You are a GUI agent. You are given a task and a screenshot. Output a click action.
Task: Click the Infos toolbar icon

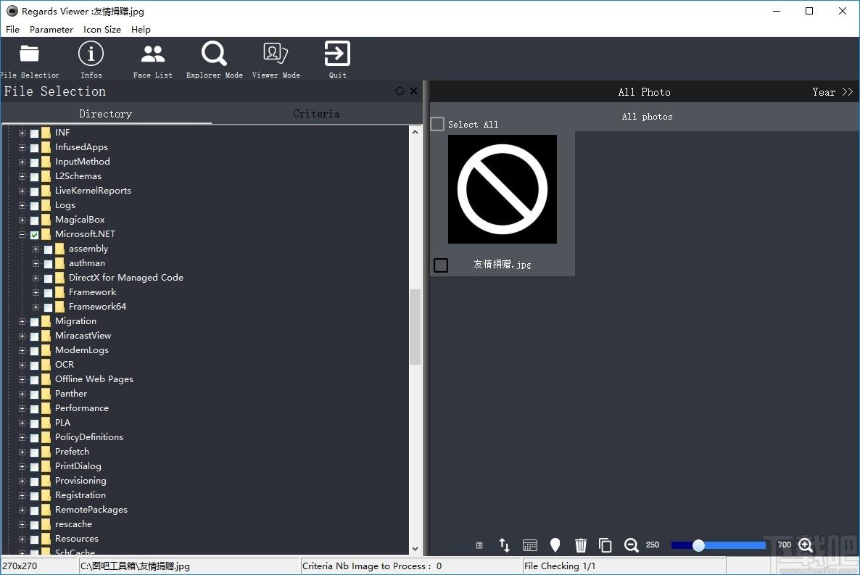(91, 54)
